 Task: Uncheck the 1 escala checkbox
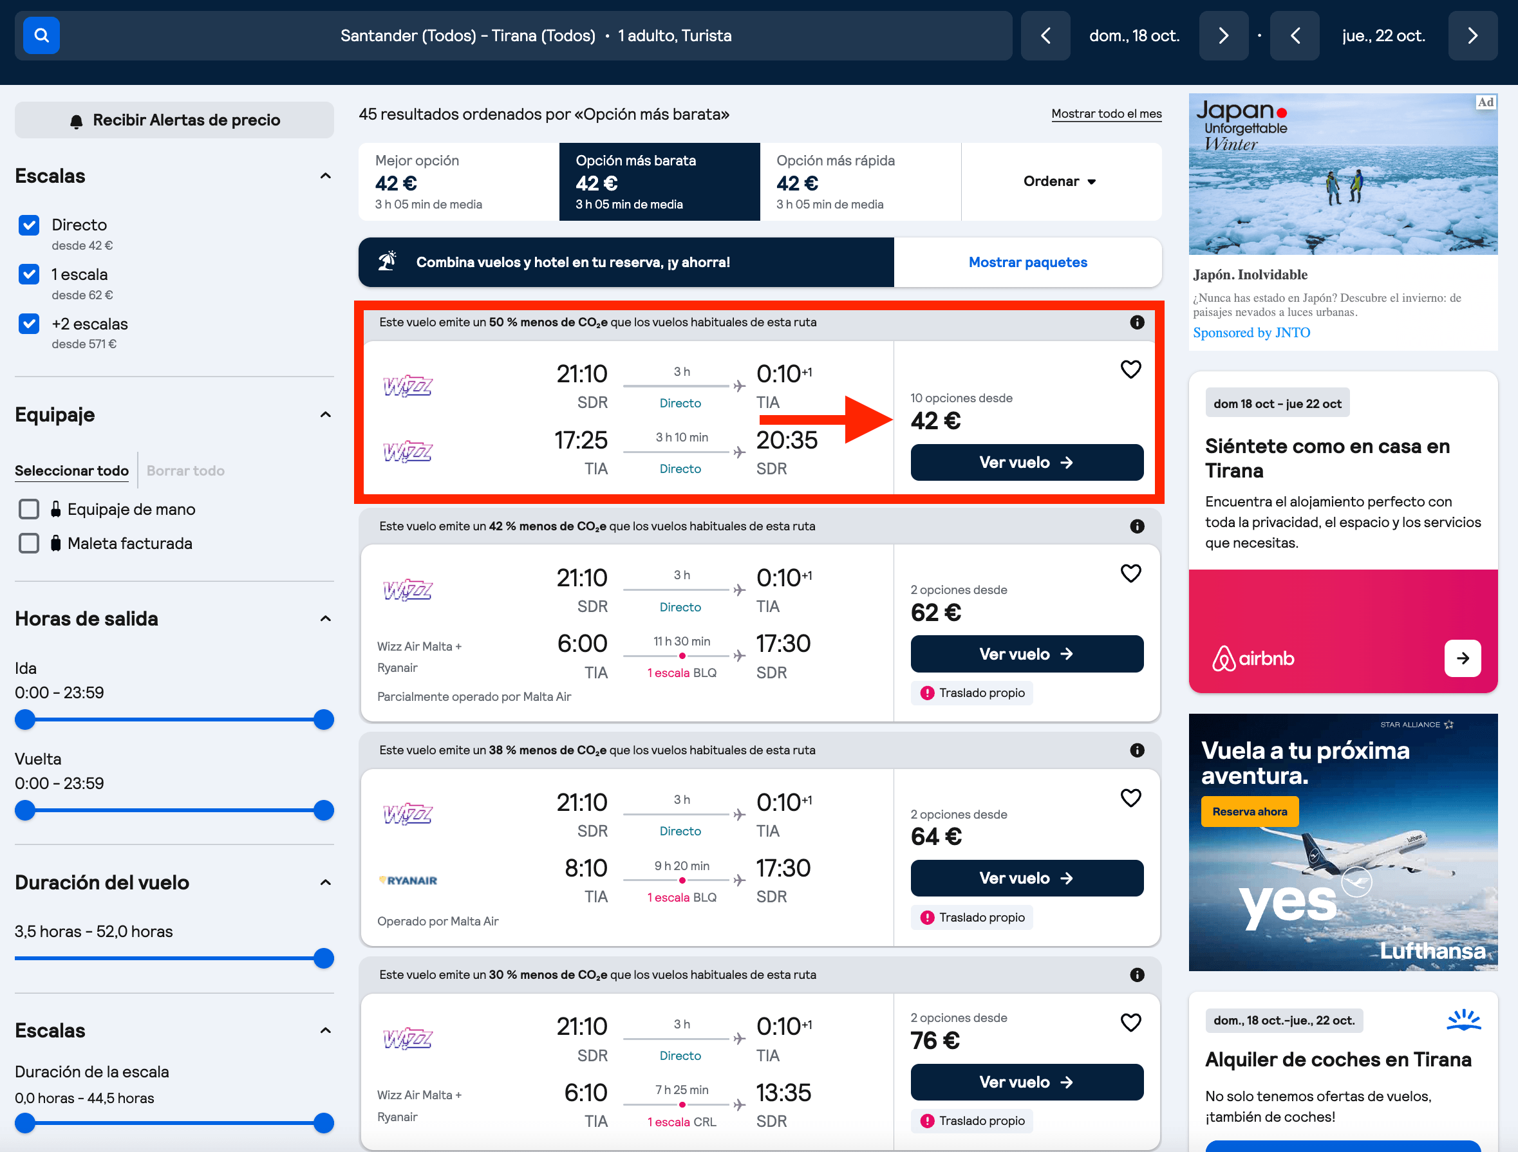pyautogui.click(x=29, y=274)
